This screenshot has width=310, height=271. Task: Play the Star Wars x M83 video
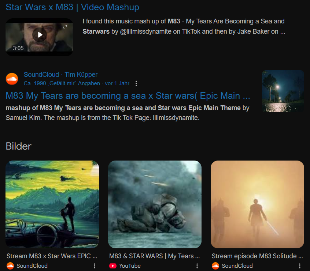(x=40, y=35)
